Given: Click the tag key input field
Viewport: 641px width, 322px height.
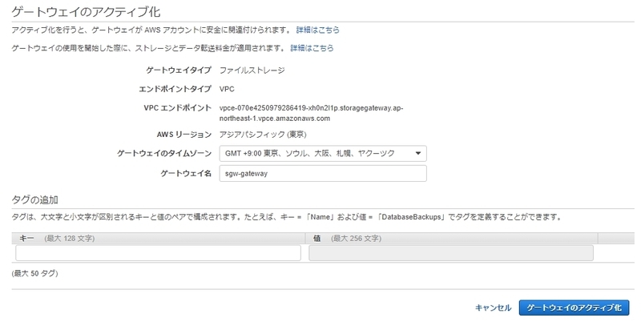Looking at the screenshot, I should [158, 253].
